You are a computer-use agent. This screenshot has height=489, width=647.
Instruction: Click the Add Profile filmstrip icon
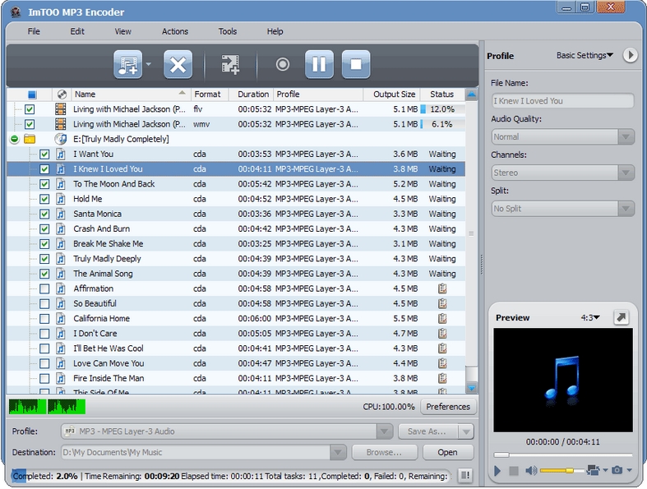click(x=231, y=64)
